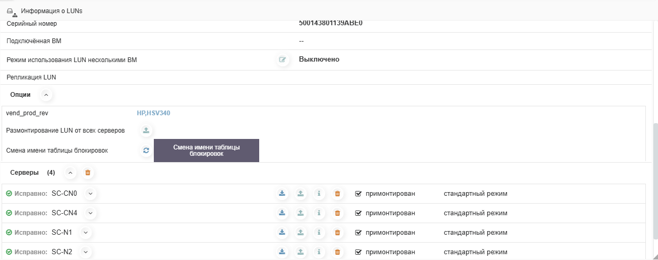Delete SC-CN4 with its trash icon
This screenshot has height=260, width=658.
click(338, 213)
